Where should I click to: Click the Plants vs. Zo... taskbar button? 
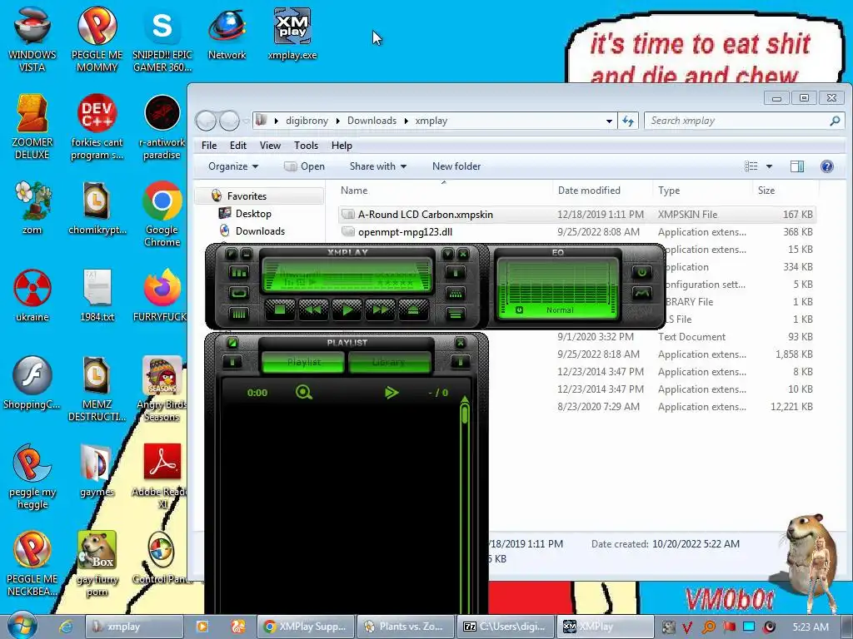pyautogui.click(x=407, y=627)
